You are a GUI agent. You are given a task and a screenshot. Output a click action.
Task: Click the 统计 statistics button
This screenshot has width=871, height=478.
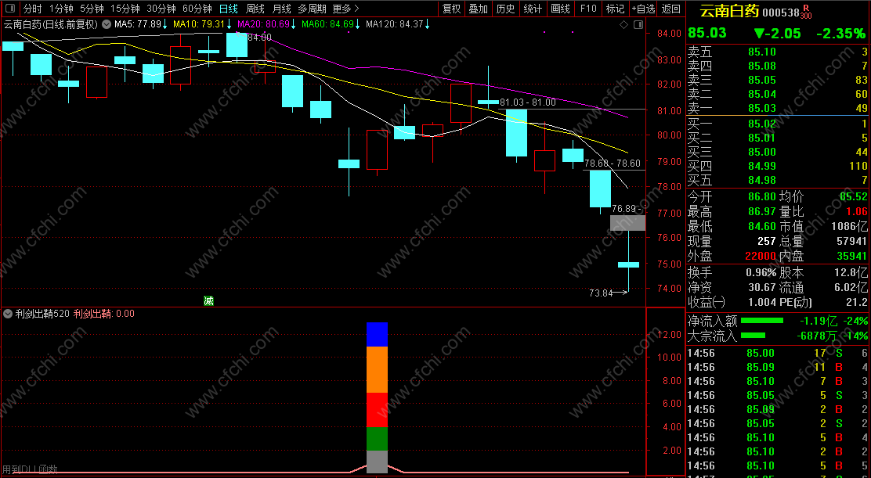(533, 9)
